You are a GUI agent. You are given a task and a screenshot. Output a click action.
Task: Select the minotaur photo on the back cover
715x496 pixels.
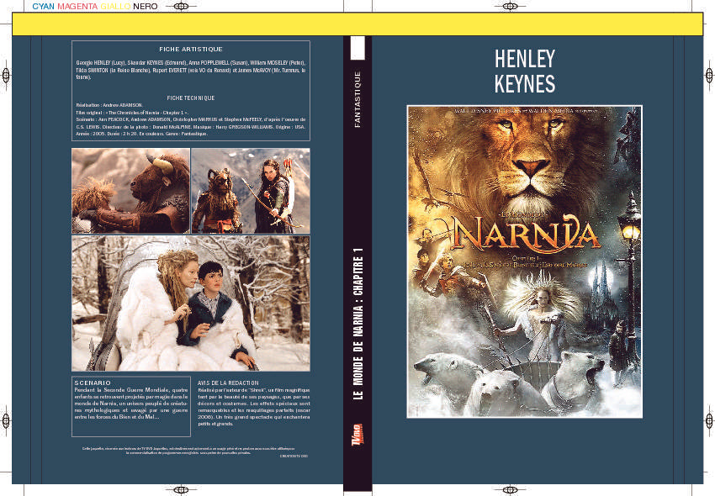131,191
